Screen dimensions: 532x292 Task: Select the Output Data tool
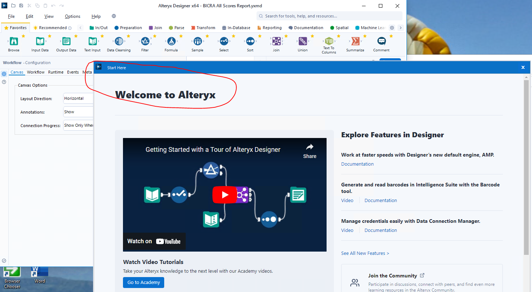pos(66,42)
